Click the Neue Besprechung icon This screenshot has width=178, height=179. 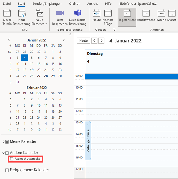pyautogui.click(x=22, y=13)
